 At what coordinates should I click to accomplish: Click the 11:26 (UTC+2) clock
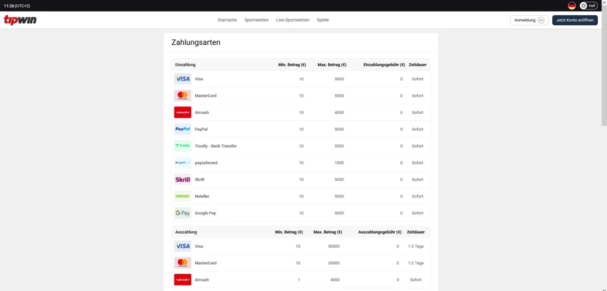click(16, 6)
